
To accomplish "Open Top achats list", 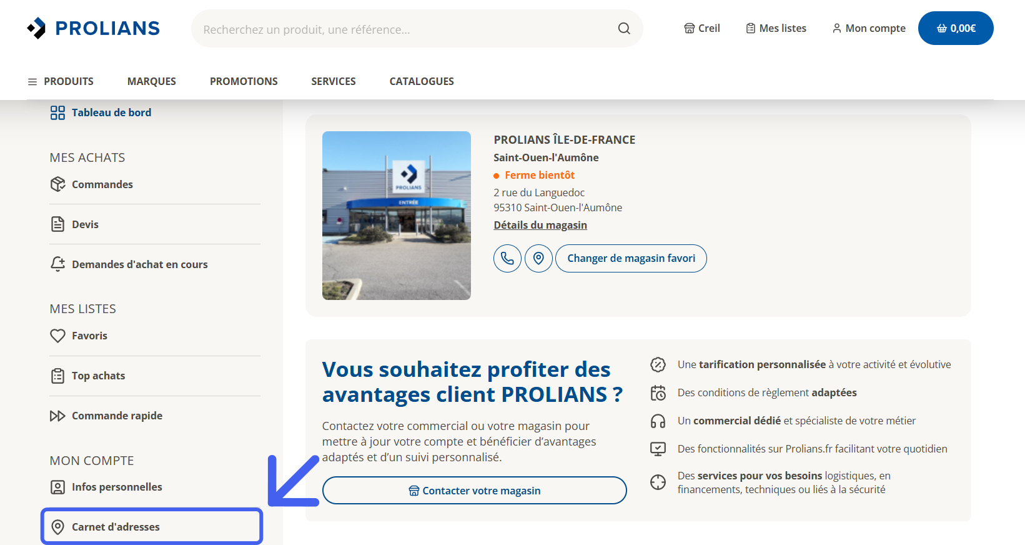I will [x=155, y=376].
